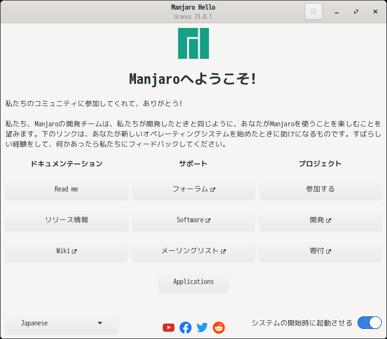
Task: Open the Wiki link button
Action: (67, 251)
